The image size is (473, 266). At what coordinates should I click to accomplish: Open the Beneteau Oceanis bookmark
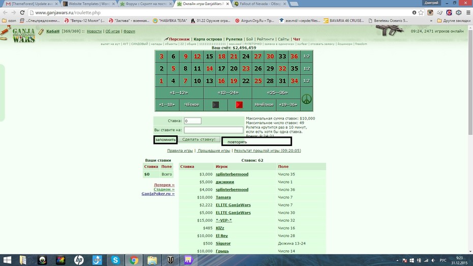(x=388, y=20)
